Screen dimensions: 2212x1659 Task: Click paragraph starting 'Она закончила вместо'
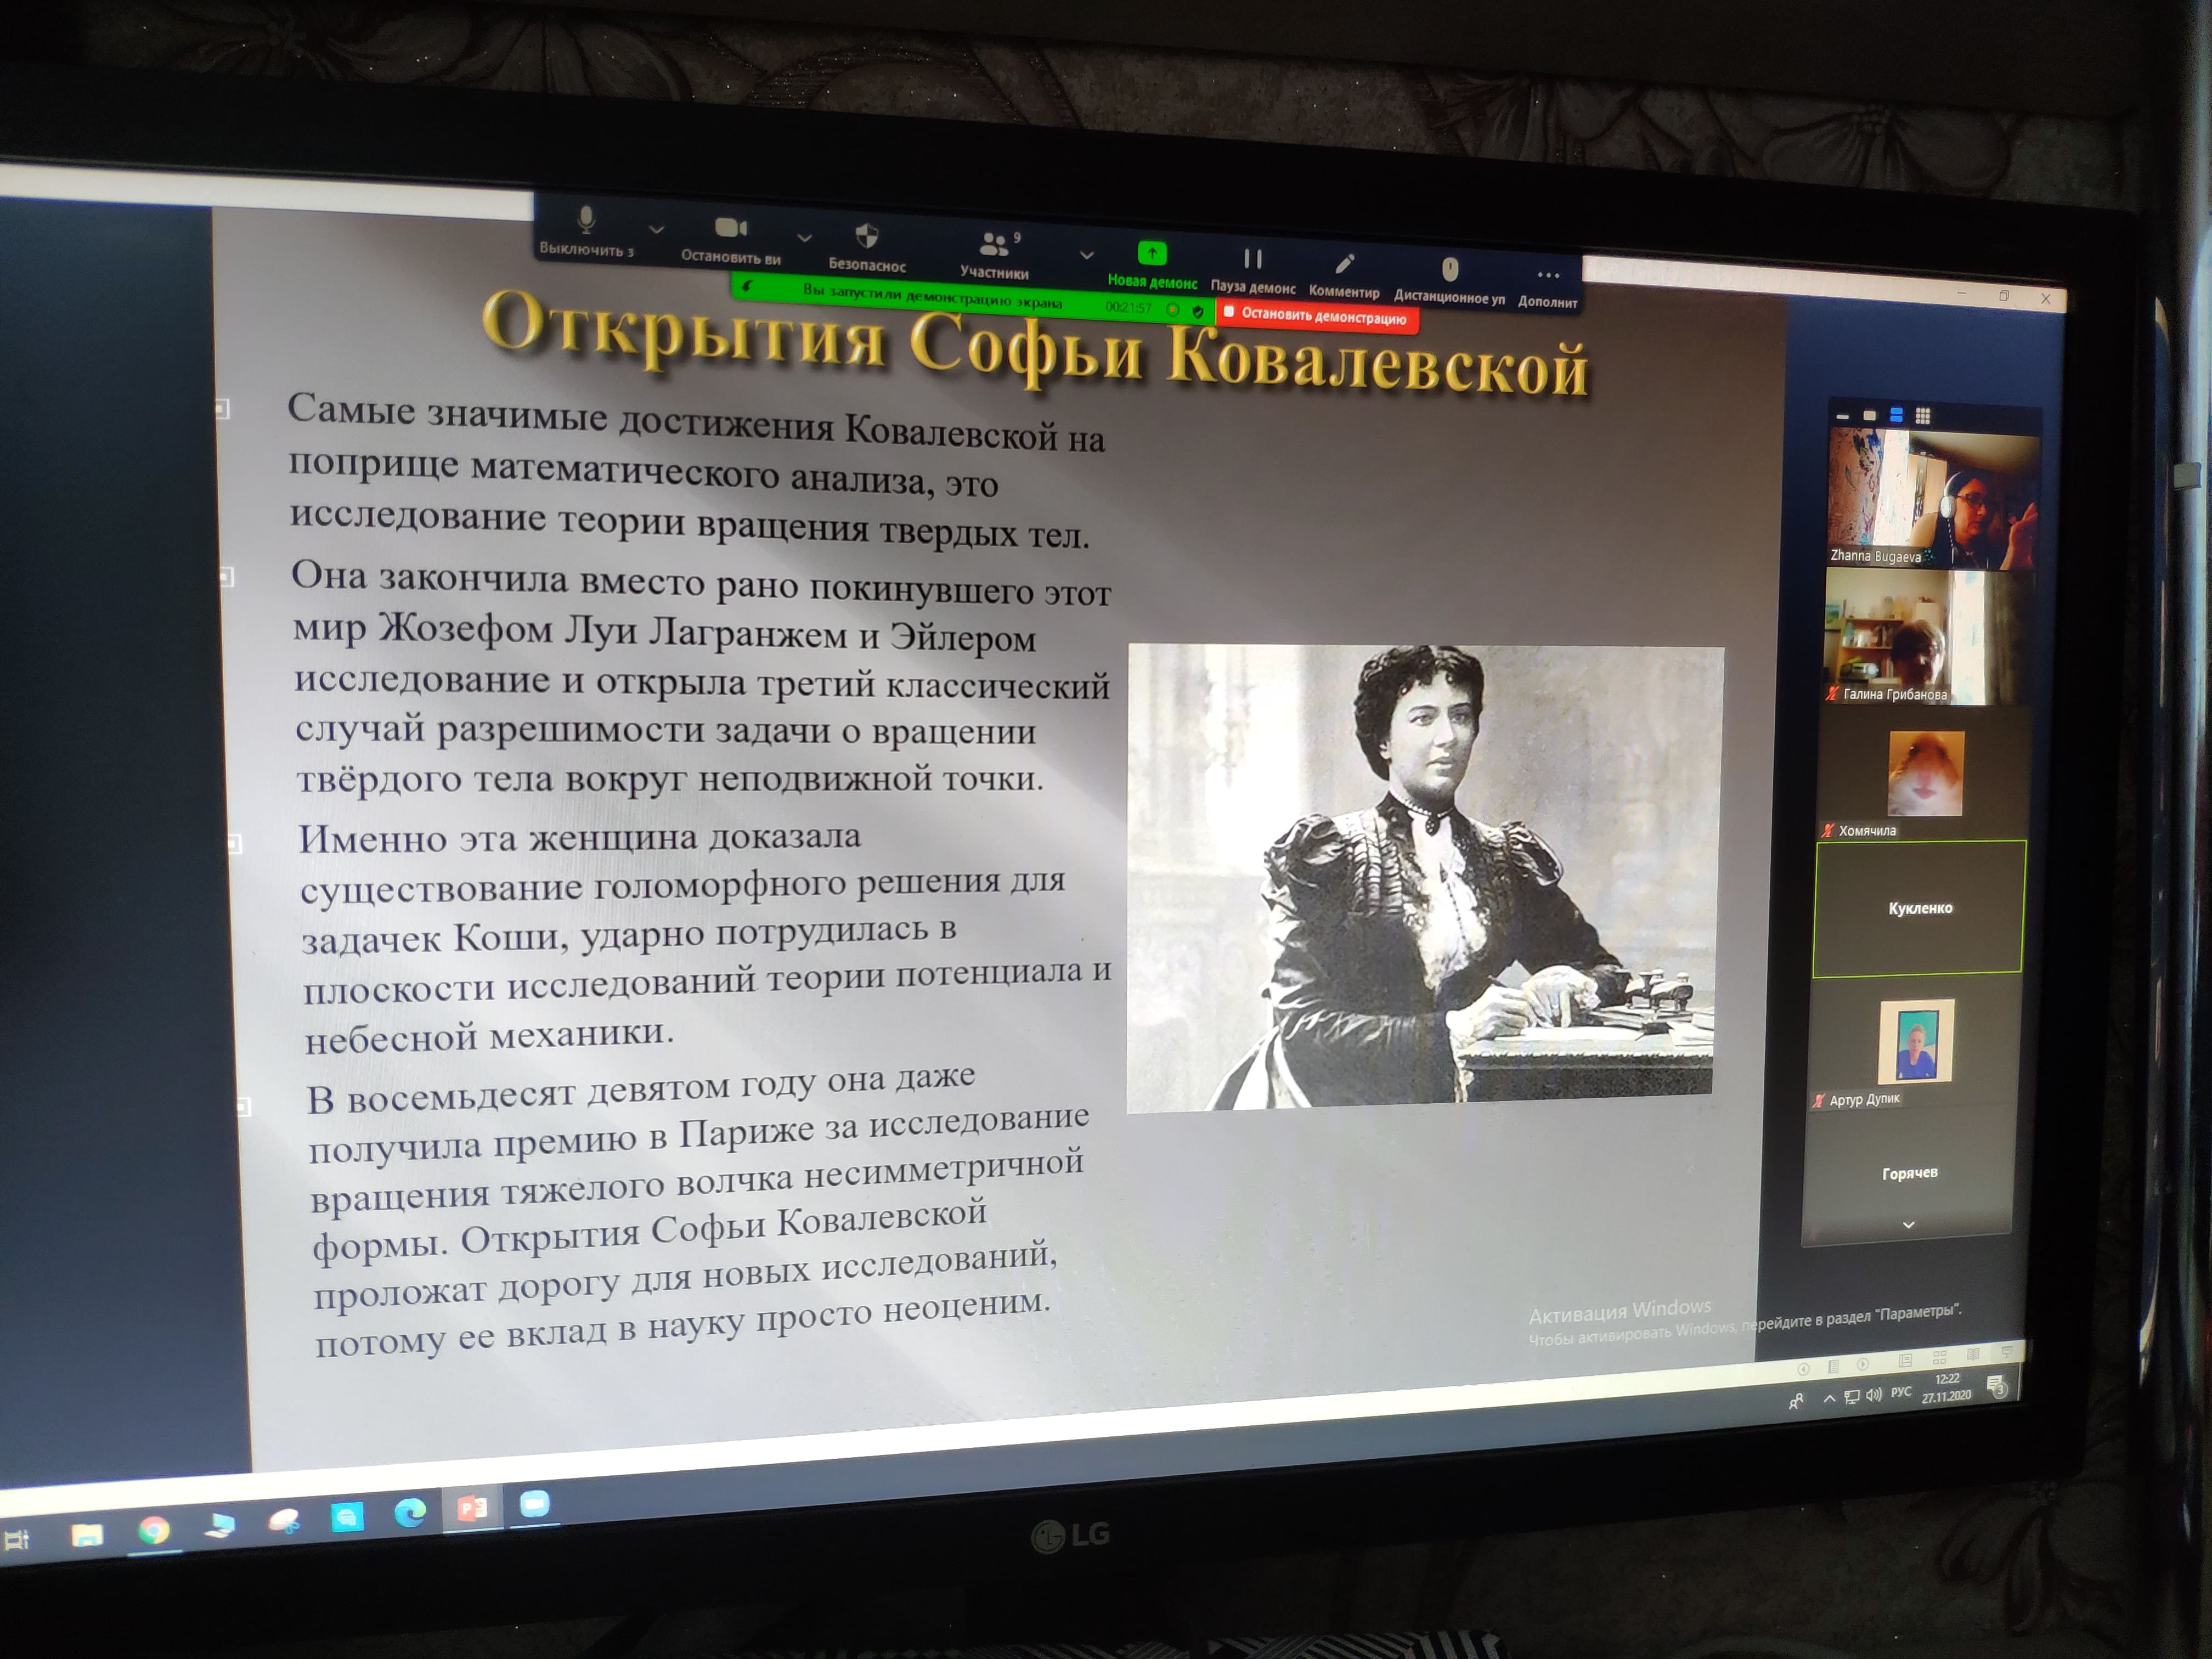point(702,678)
